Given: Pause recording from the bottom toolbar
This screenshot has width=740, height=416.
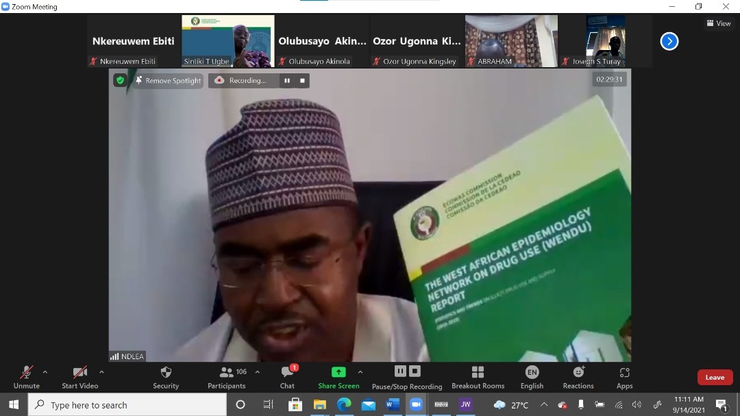Looking at the screenshot, I should (x=400, y=371).
